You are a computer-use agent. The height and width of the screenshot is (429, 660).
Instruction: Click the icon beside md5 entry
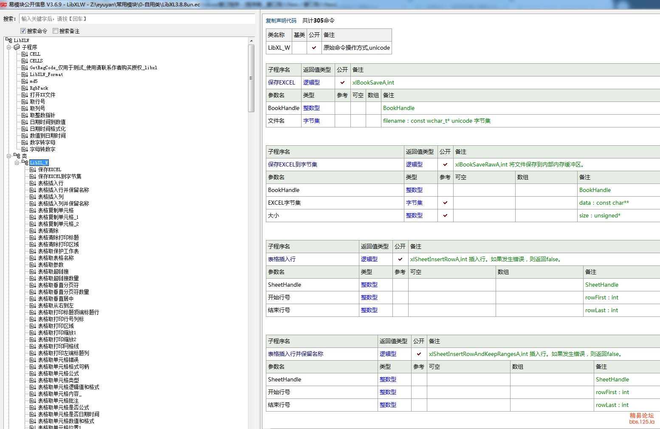pyautogui.click(x=25, y=81)
